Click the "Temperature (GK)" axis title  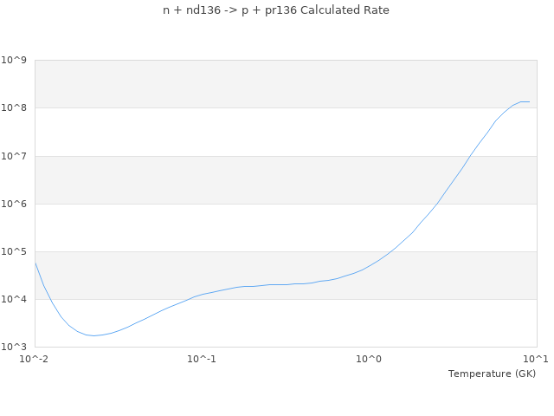[x=492, y=374]
